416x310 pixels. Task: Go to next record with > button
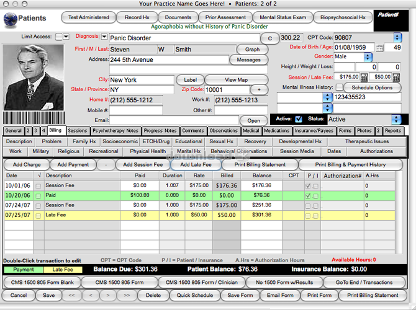tap(107, 295)
